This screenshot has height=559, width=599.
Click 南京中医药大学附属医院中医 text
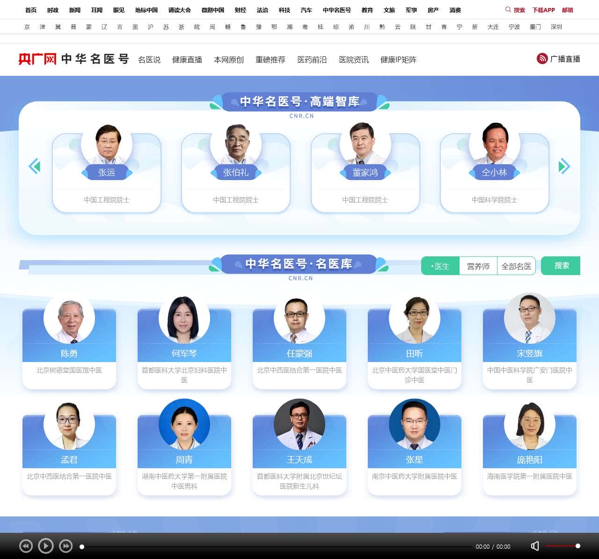coord(415,476)
